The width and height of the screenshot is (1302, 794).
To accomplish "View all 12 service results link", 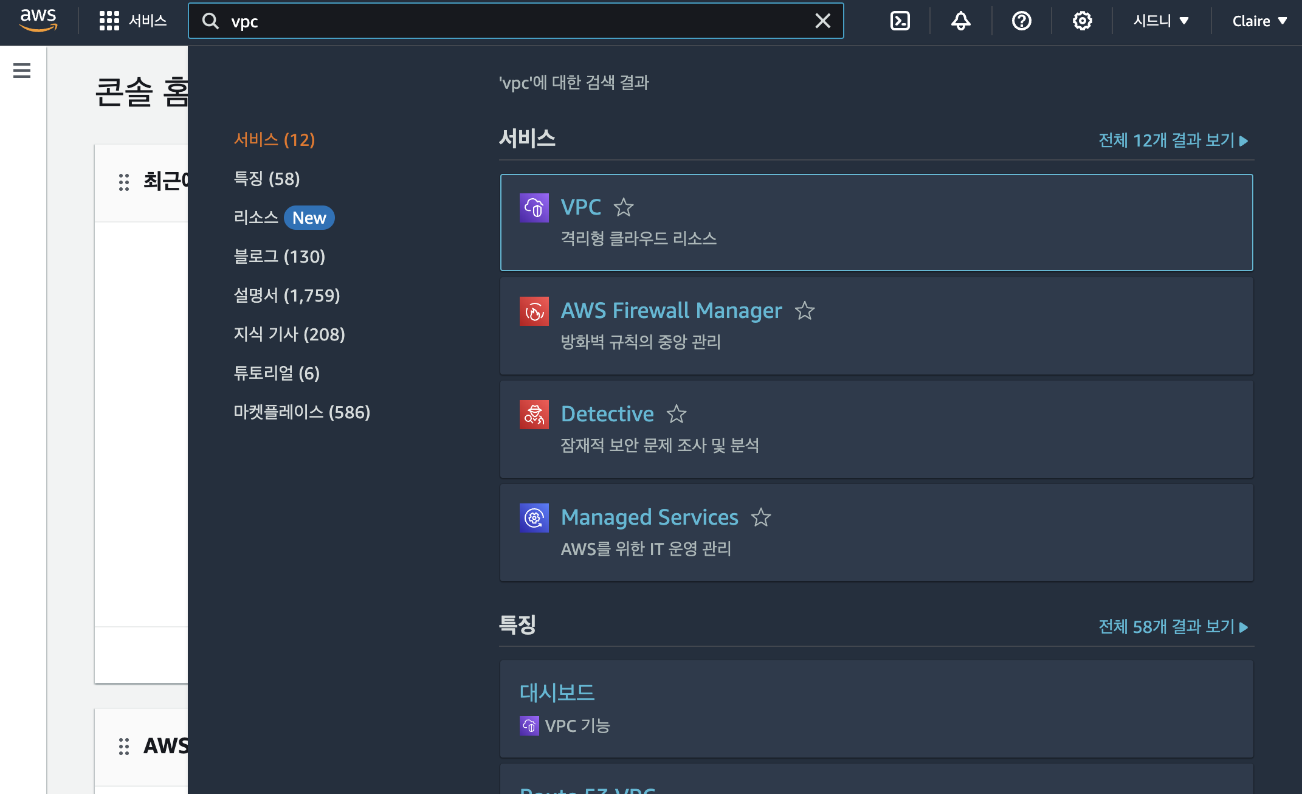I will (x=1173, y=140).
